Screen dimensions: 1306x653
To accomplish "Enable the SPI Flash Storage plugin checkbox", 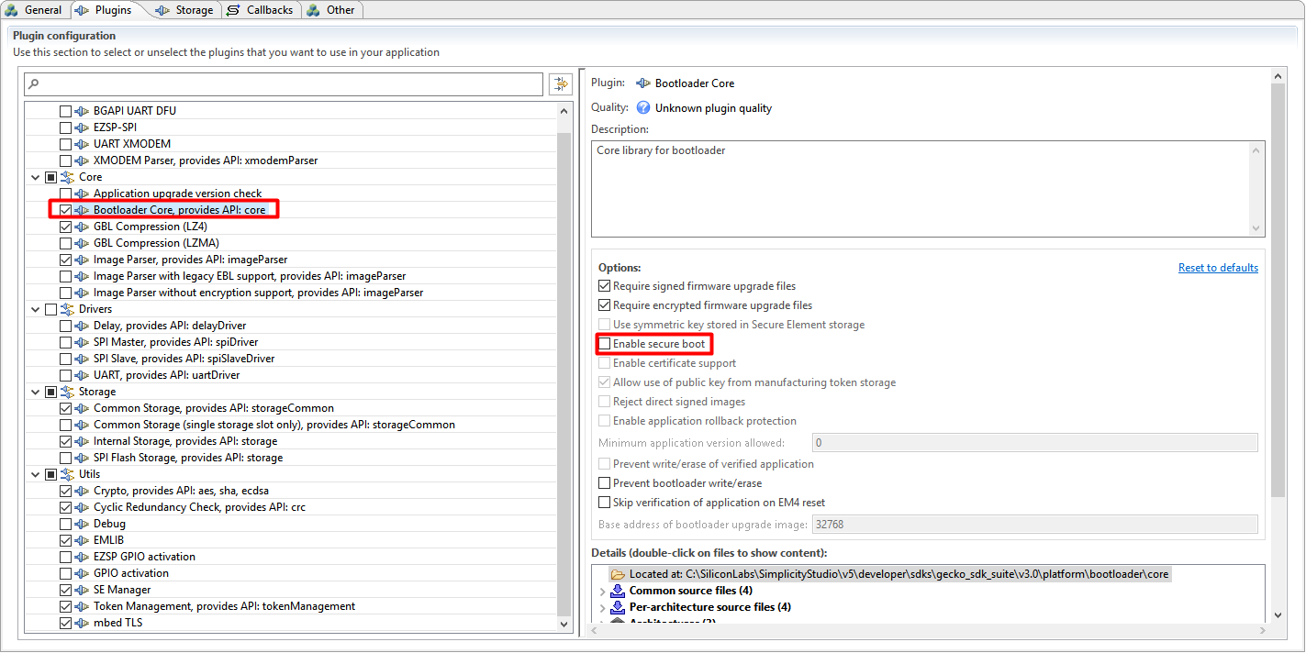I will 65,458.
